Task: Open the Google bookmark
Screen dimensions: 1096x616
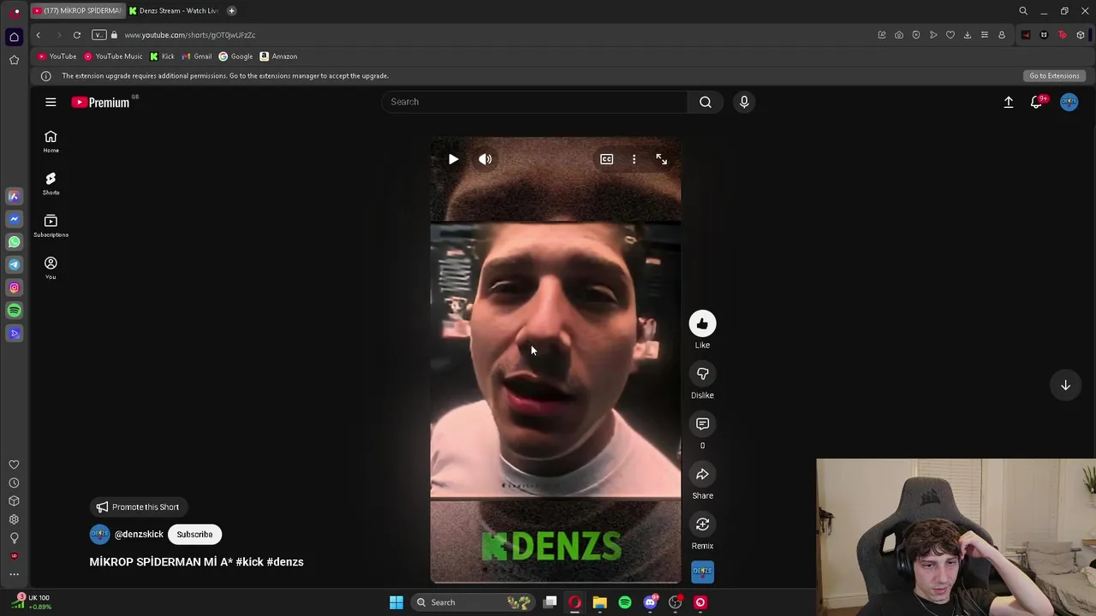Action: click(x=235, y=56)
